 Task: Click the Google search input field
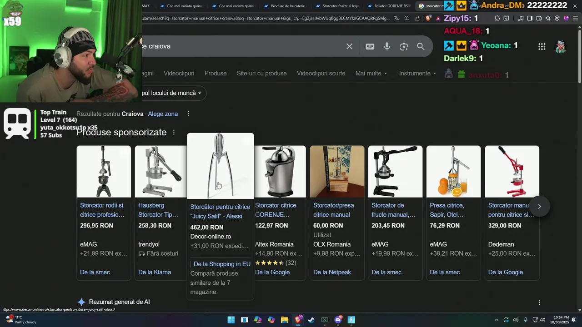[x=241, y=46]
